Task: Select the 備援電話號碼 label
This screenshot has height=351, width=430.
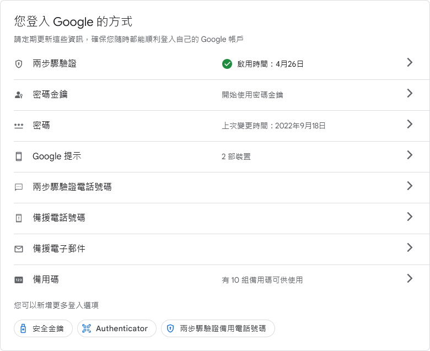Action: [59, 218]
